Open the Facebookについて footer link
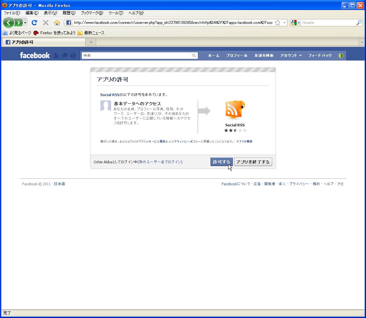366x318 pixels. pos(236,184)
